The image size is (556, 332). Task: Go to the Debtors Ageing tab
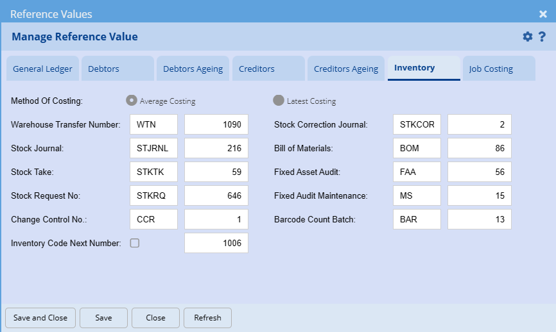pos(193,69)
